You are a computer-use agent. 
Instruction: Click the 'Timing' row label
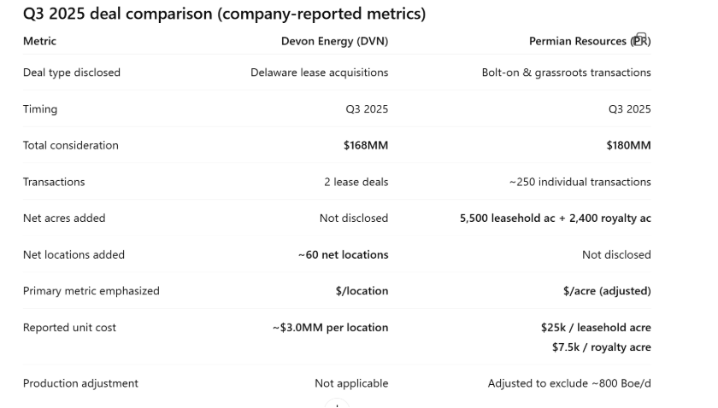pyautogui.click(x=40, y=109)
